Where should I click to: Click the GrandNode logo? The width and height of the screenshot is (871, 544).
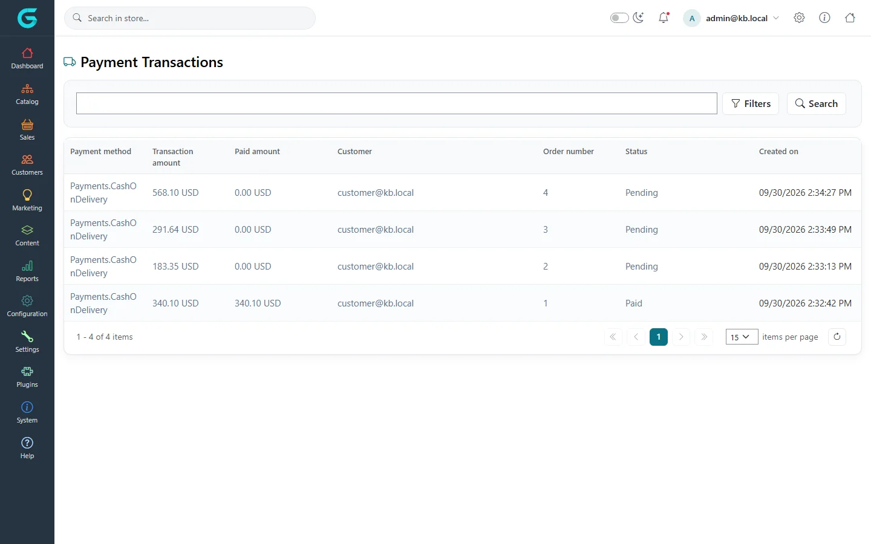pyautogui.click(x=27, y=18)
